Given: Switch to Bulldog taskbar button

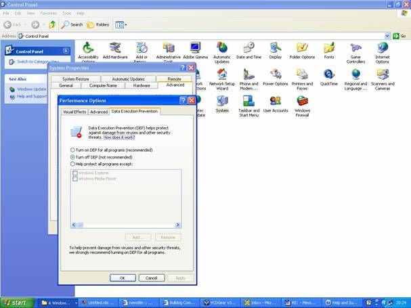Looking at the screenshot, I should click(x=179, y=303).
